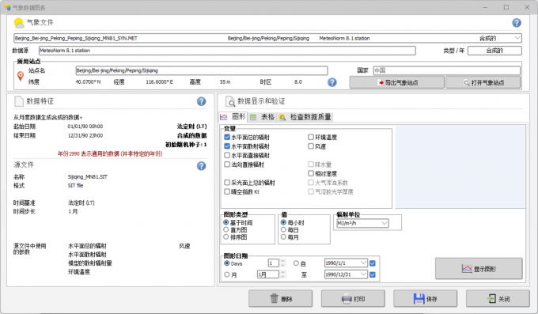This screenshot has width=538, height=314.
Task: Adjust the 1月 month stepper
Action: 282,274
